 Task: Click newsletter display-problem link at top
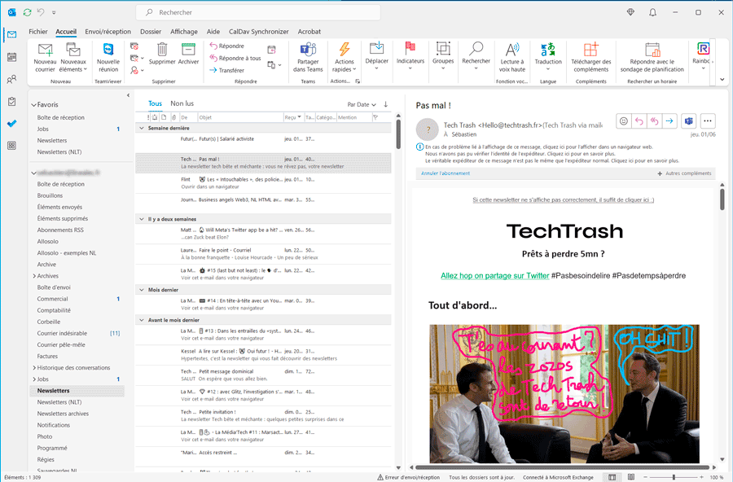point(564,199)
